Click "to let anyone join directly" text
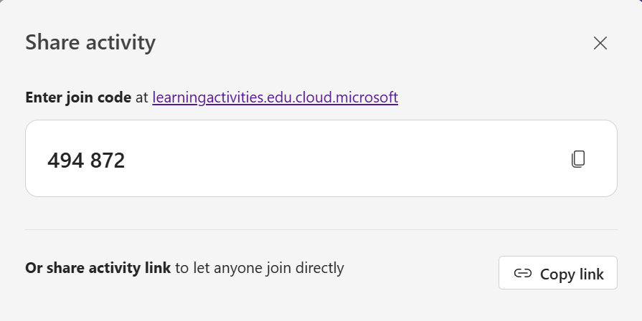Screen dimensions: 642x321 coord(260,269)
